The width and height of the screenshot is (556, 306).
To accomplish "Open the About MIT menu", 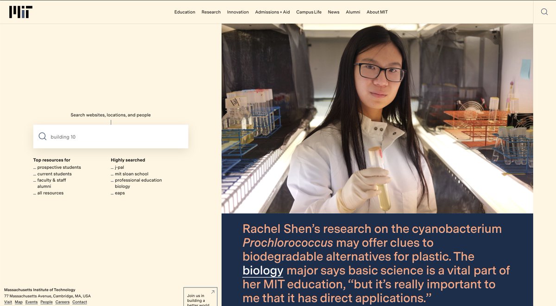I will (x=377, y=12).
